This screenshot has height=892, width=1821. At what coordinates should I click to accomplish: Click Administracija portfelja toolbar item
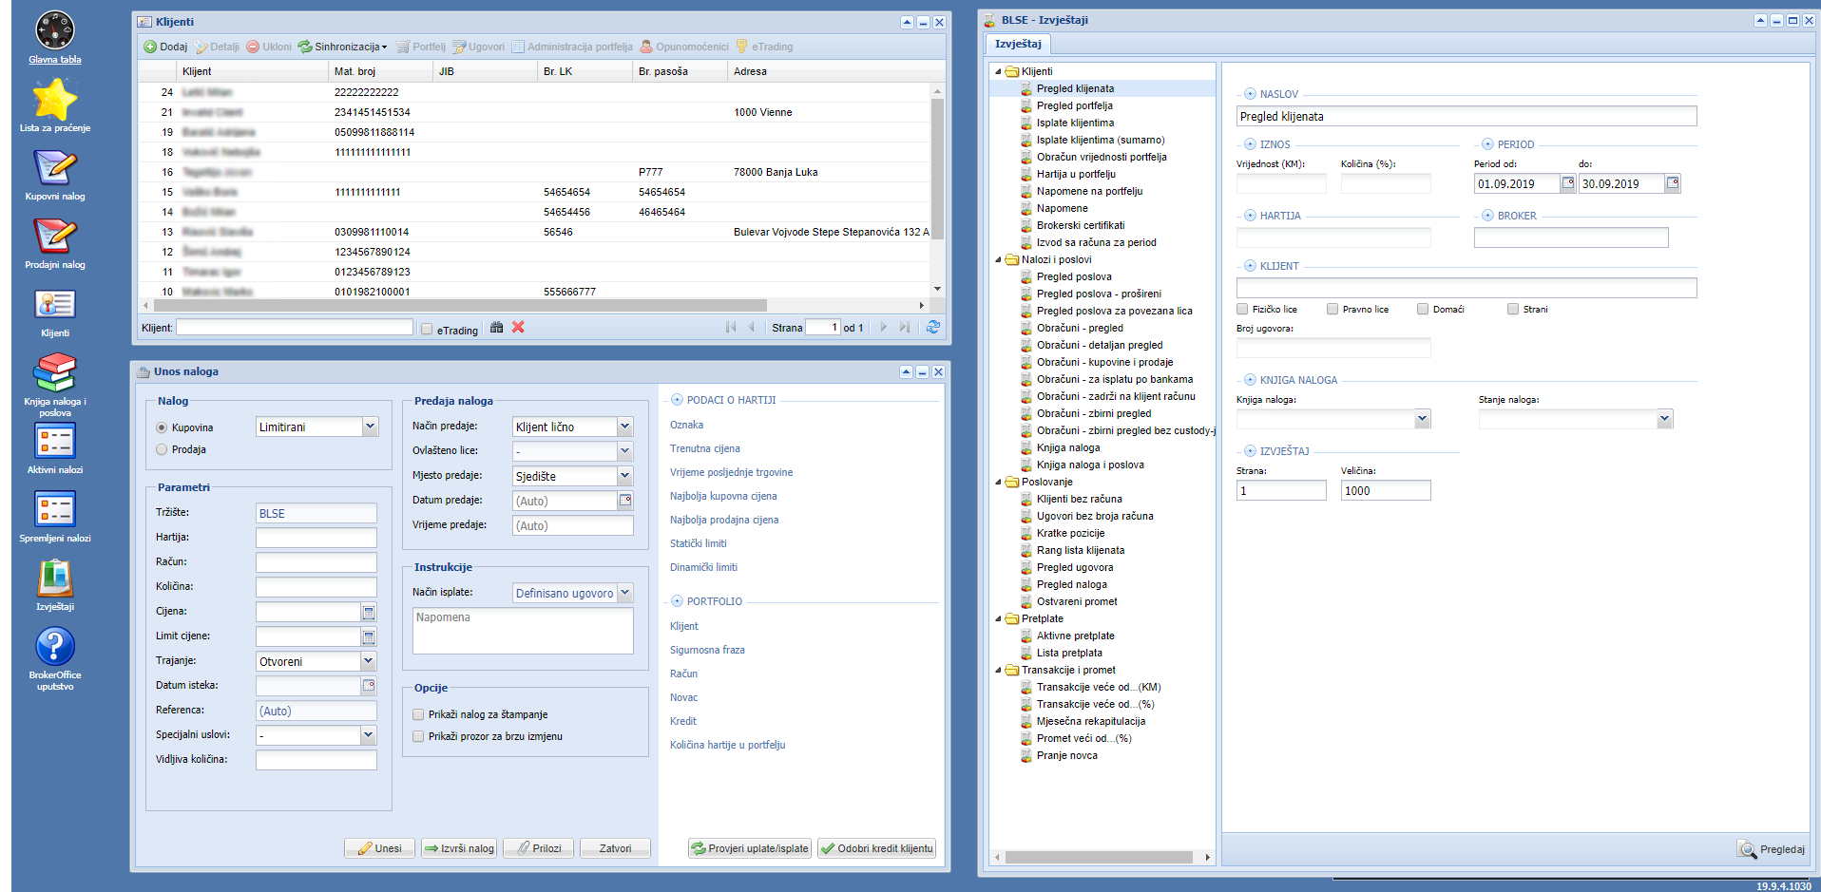572,47
